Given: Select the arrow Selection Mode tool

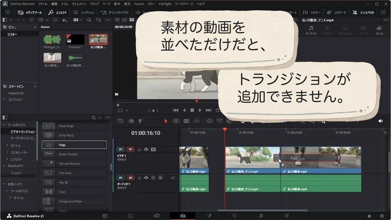Looking at the screenshot, I should (166, 121).
